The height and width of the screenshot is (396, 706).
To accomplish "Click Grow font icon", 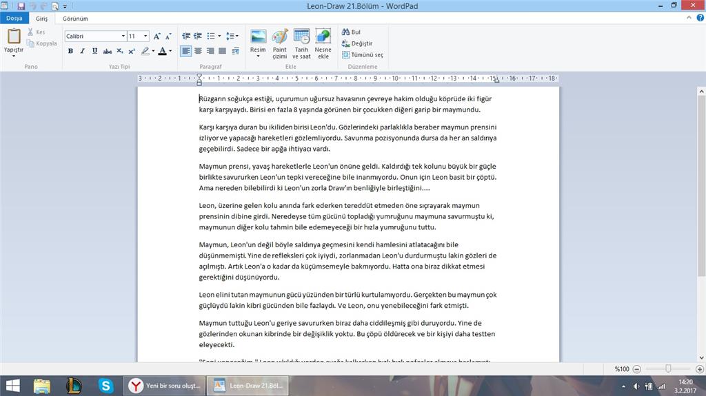I will pos(157,36).
